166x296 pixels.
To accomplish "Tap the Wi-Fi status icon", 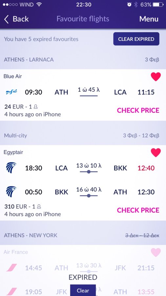I will point(39,5).
